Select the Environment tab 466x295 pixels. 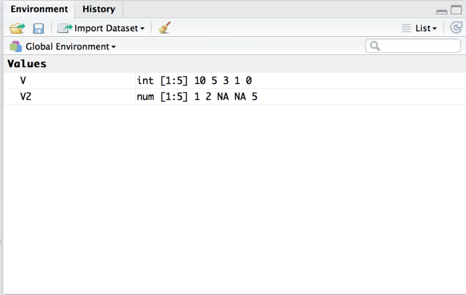[39, 10]
